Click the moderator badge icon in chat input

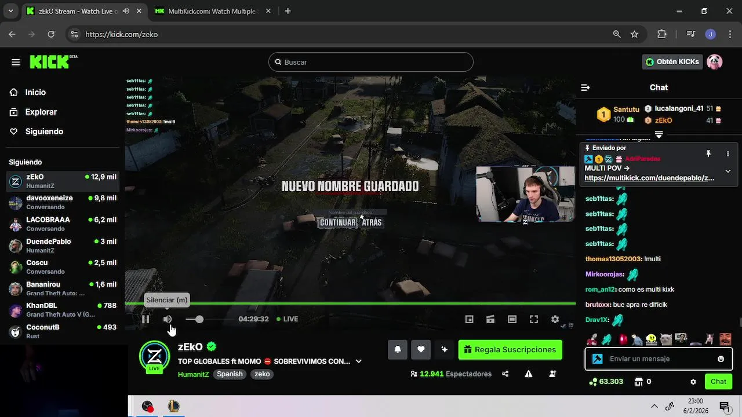pos(597,359)
